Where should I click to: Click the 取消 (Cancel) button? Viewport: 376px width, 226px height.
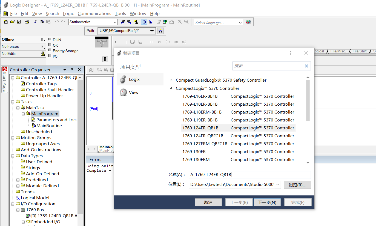tap(208, 202)
